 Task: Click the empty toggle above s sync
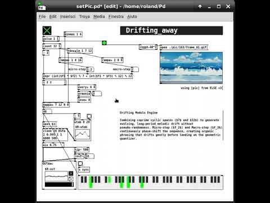[x=80, y=164]
